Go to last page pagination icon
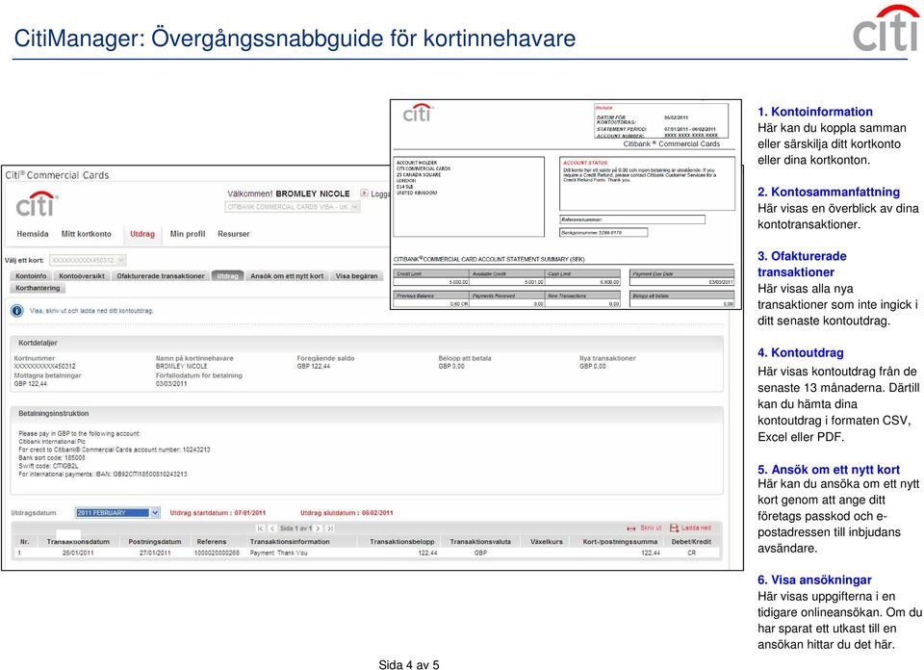The image size is (924, 670). click(x=329, y=528)
